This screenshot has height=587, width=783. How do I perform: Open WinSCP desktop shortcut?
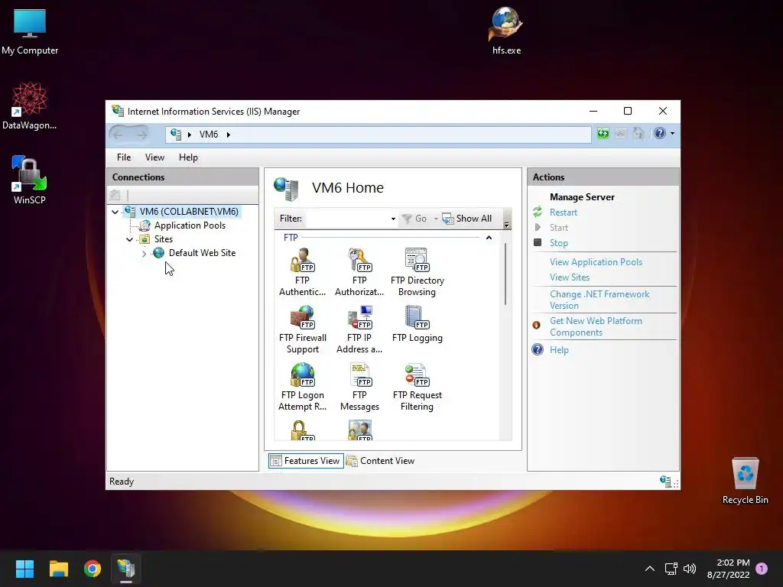pos(30,180)
